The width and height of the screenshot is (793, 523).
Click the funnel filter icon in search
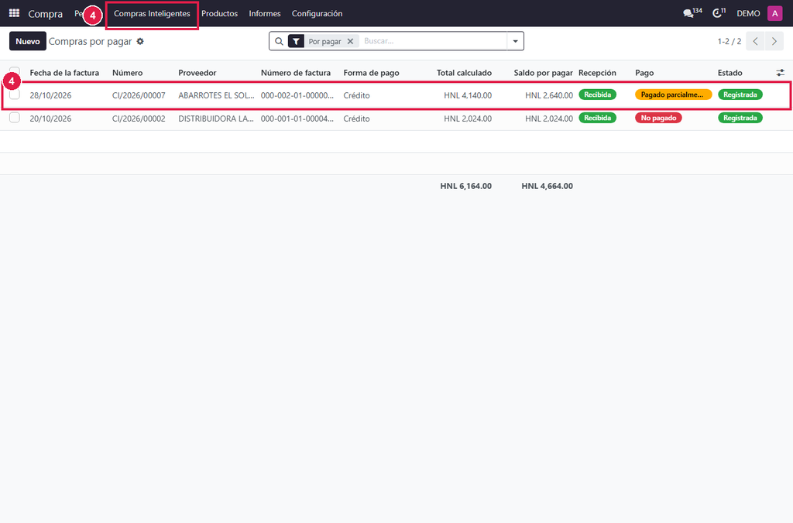296,42
